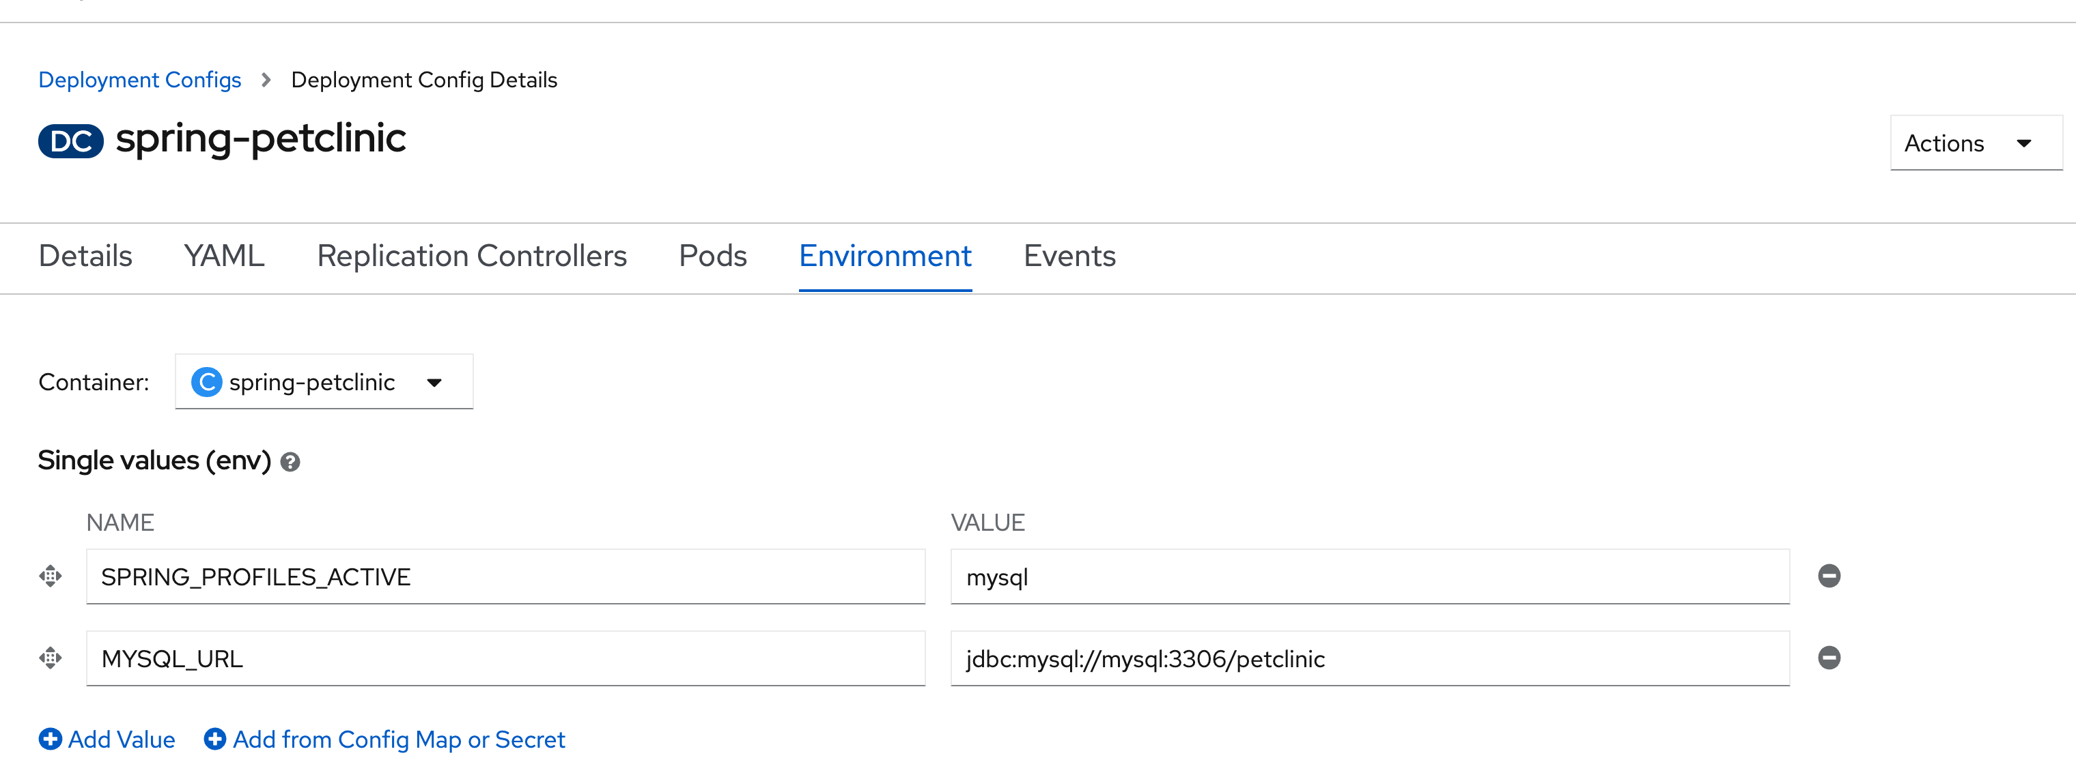Click the help icon beside Single values (env)

pyautogui.click(x=290, y=462)
